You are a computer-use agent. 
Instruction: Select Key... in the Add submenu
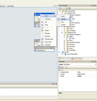(63, 22)
